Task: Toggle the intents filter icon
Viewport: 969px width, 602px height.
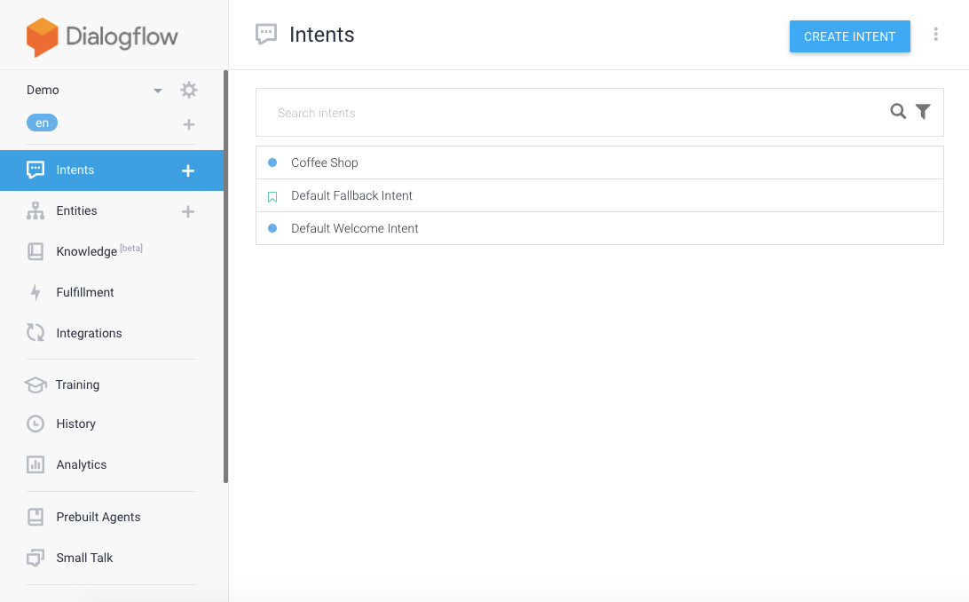Action: (x=923, y=112)
